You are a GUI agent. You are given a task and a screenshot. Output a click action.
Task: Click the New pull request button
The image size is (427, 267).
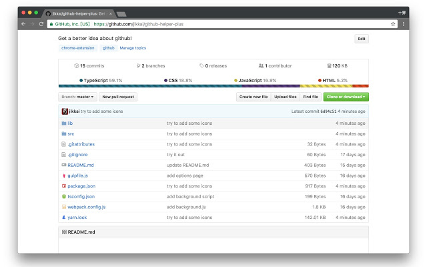click(x=118, y=97)
